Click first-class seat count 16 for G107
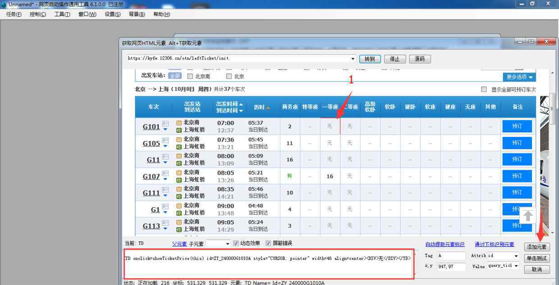Screen dimensions: 559x285 pos(330,176)
